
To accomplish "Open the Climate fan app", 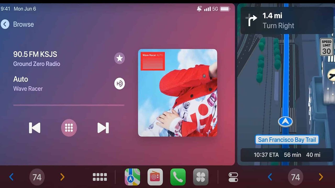I will coord(201,177).
